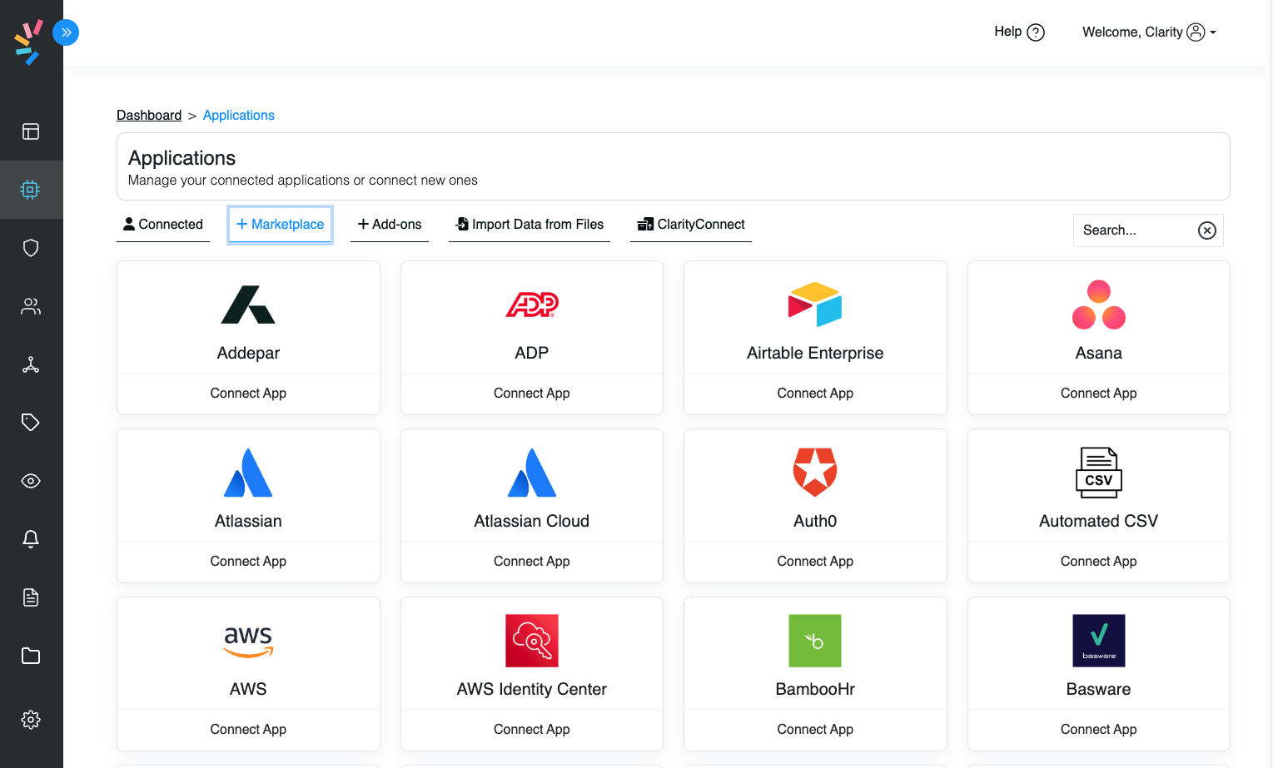The image size is (1273, 768).
Task: Open the shield security icon in sidebar
Action: click(31, 248)
